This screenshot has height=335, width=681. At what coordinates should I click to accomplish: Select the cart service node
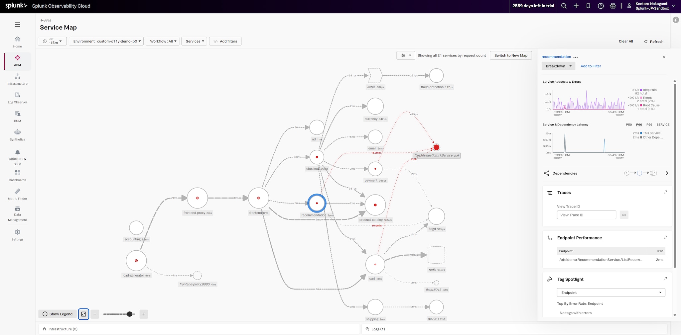[375, 265]
